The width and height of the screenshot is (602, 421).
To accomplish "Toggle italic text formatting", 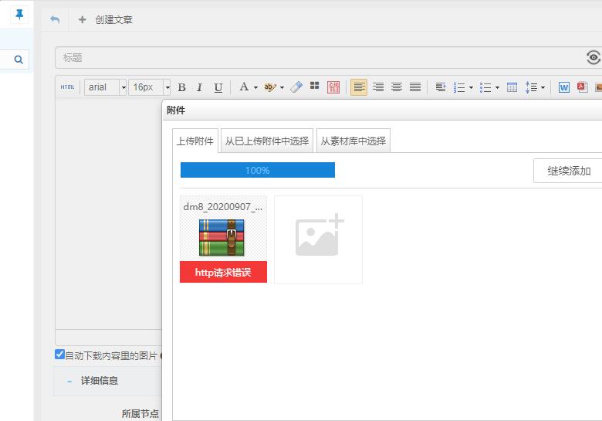I will [199, 87].
